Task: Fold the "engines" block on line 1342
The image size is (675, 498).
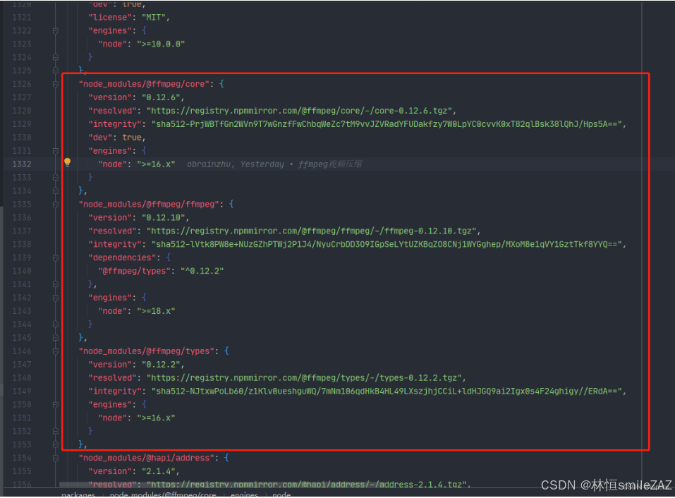Action: point(56,298)
